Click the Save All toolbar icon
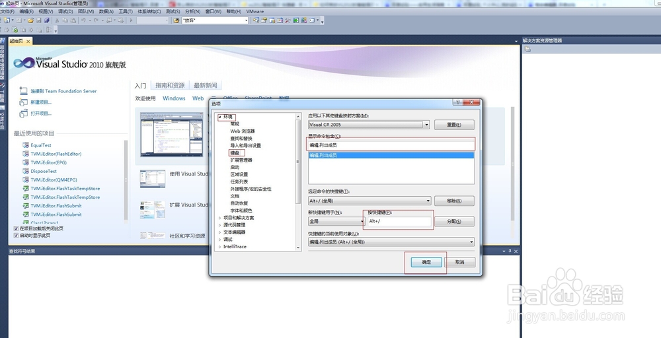 [46, 20]
